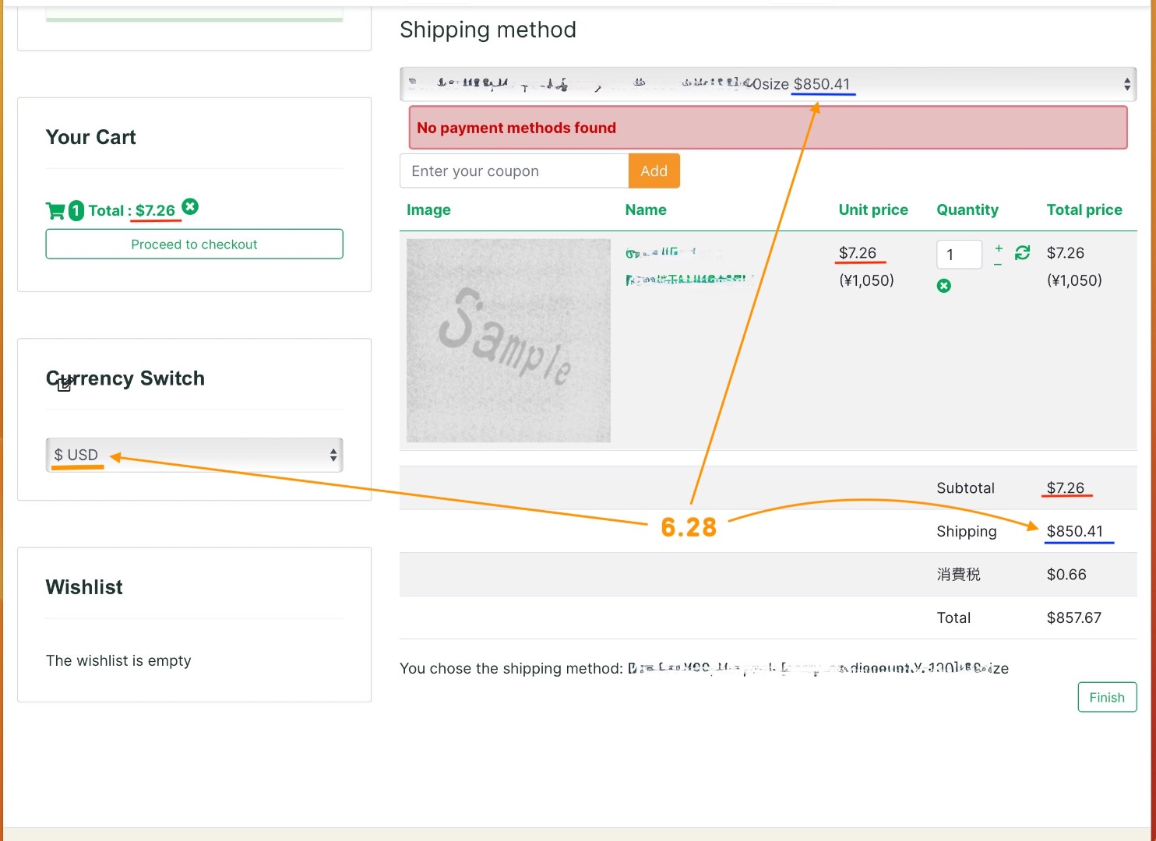Screen dimensions: 1156x841
Task: Click the refresh quantity icon
Action: (1023, 252)
